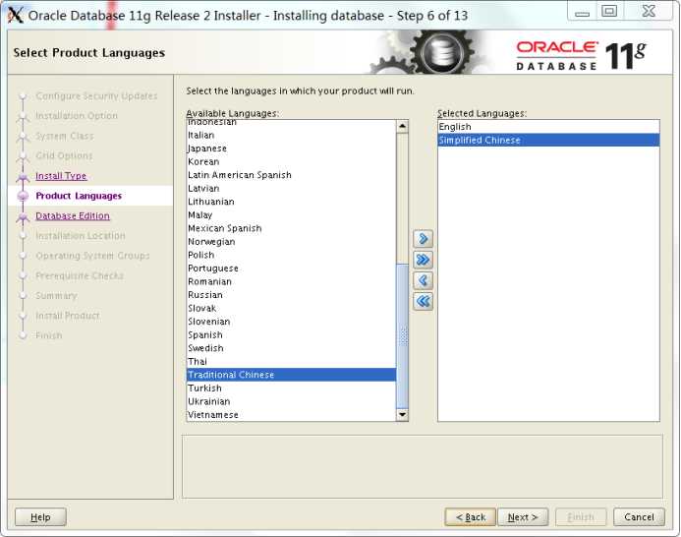Select Romanian in Available Languages
The width and height of the screenshot is (681, 537).
[292, 281]
